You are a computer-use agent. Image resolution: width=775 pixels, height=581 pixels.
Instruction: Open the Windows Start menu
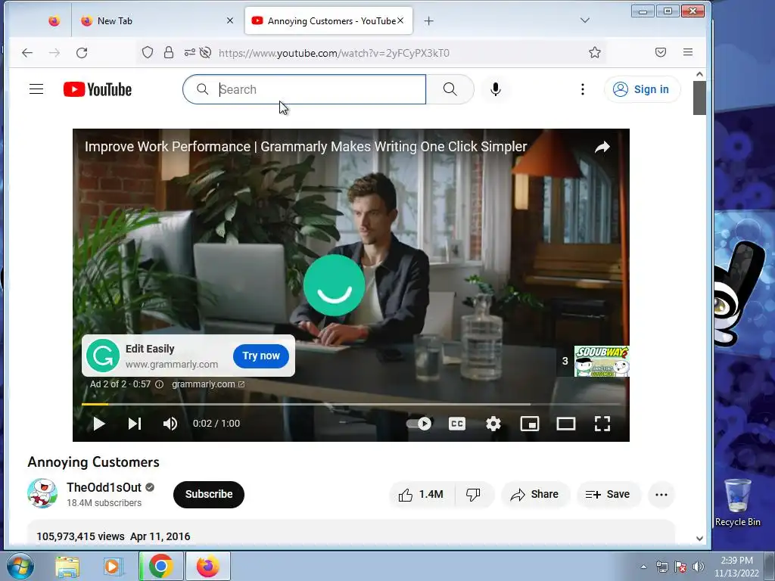point(20,566)
